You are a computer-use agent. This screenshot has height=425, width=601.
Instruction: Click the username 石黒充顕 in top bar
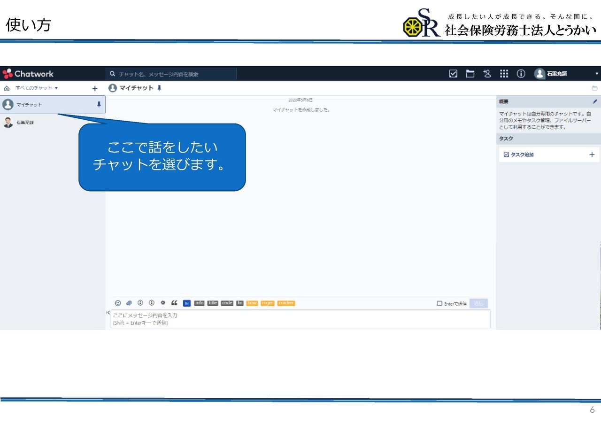point(557,74)
